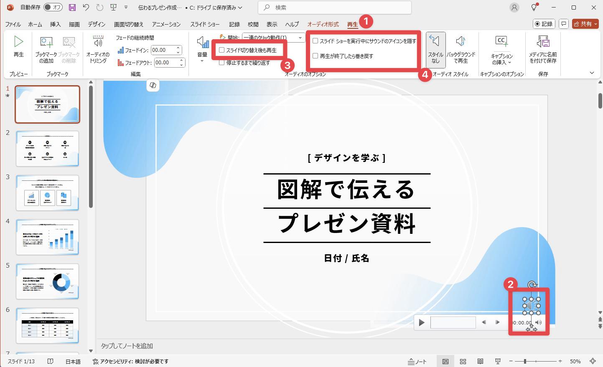Select slide 5 thumbnail with donut chart

47,281
